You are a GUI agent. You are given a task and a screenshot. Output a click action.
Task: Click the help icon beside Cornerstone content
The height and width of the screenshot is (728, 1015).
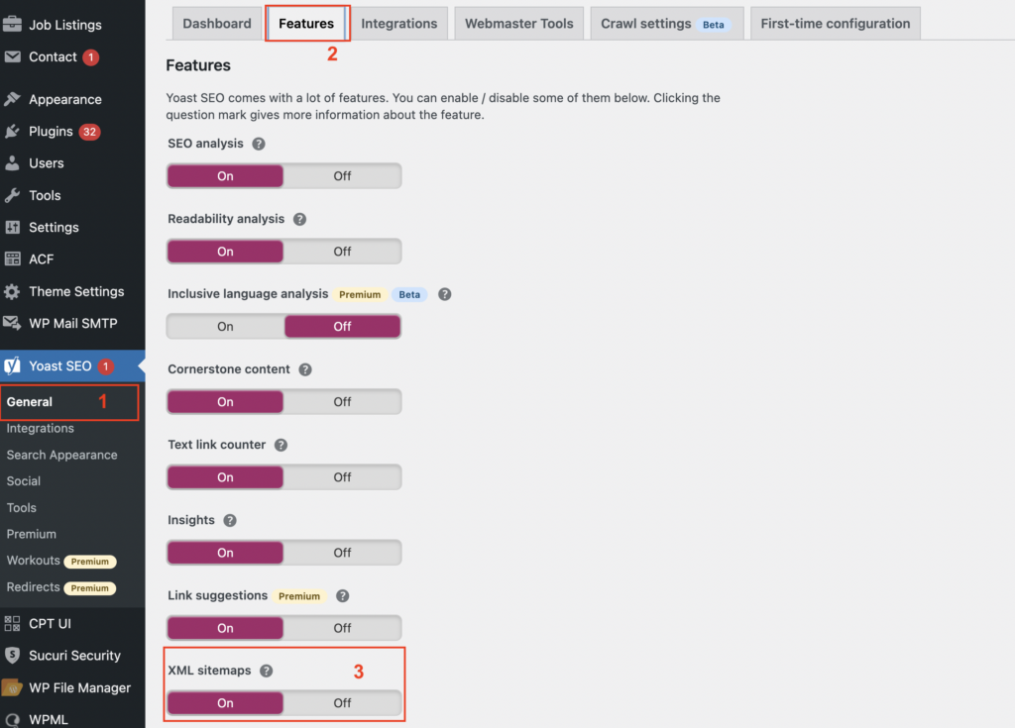tap(305, 369)
